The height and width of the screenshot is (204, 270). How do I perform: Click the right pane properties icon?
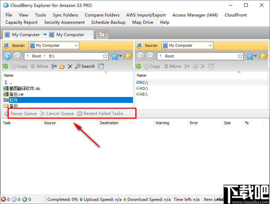tap(211, 66)
